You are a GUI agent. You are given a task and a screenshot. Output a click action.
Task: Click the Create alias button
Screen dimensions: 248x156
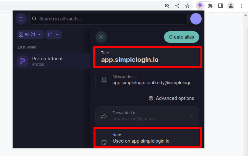click(181, 37)
